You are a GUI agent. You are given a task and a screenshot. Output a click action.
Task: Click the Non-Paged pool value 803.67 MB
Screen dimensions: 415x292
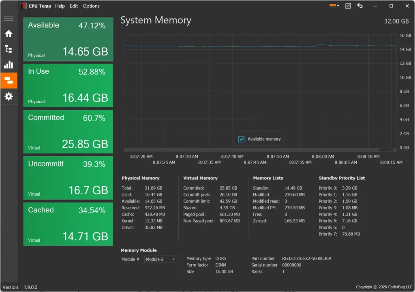pyautogui.click(x=230, y=221)
